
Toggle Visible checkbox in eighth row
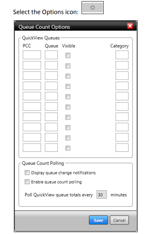(68, 128)
